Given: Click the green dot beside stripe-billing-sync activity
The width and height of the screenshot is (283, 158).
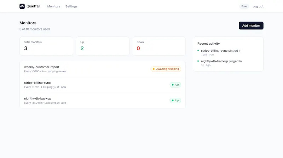Looking at the screenshot, I should pos(198,50).
